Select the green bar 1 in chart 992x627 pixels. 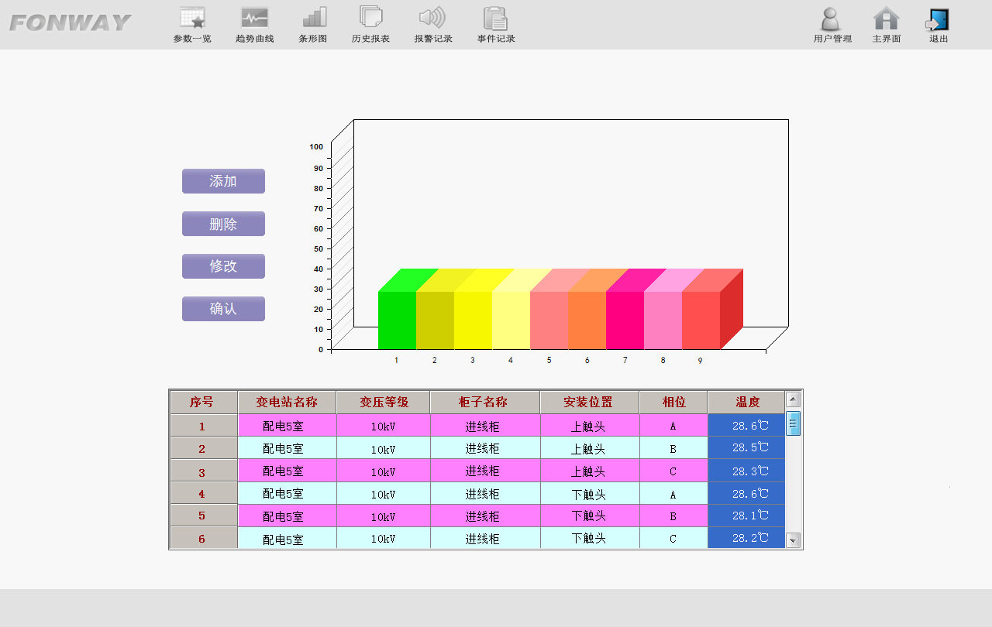pyautogui.click(x=397, y=320)
